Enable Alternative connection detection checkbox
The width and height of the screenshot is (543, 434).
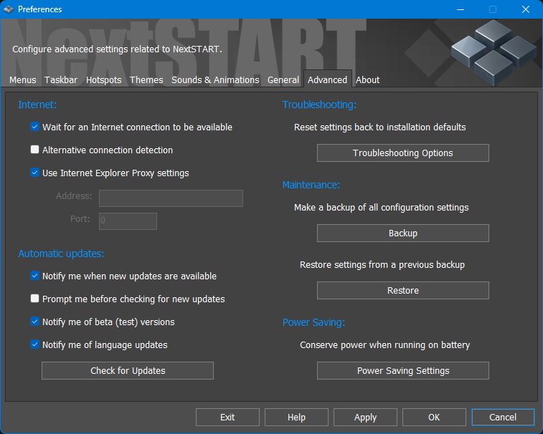[x=34, y=150]
